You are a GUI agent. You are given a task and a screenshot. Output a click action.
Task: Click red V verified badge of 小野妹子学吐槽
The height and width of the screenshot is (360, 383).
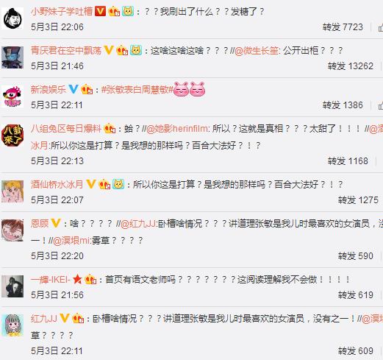point(100,11)
